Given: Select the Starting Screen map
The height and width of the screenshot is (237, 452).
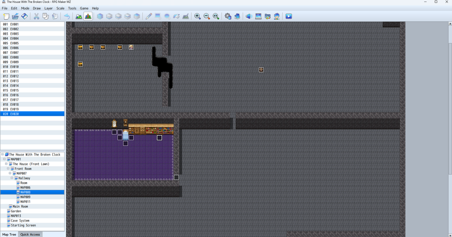Looking at the screenshot, I should [23, 225].
